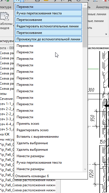Select 'Редактировать вспомогательные линии' in undo list

pyautogui.click(x=48, y=26)
